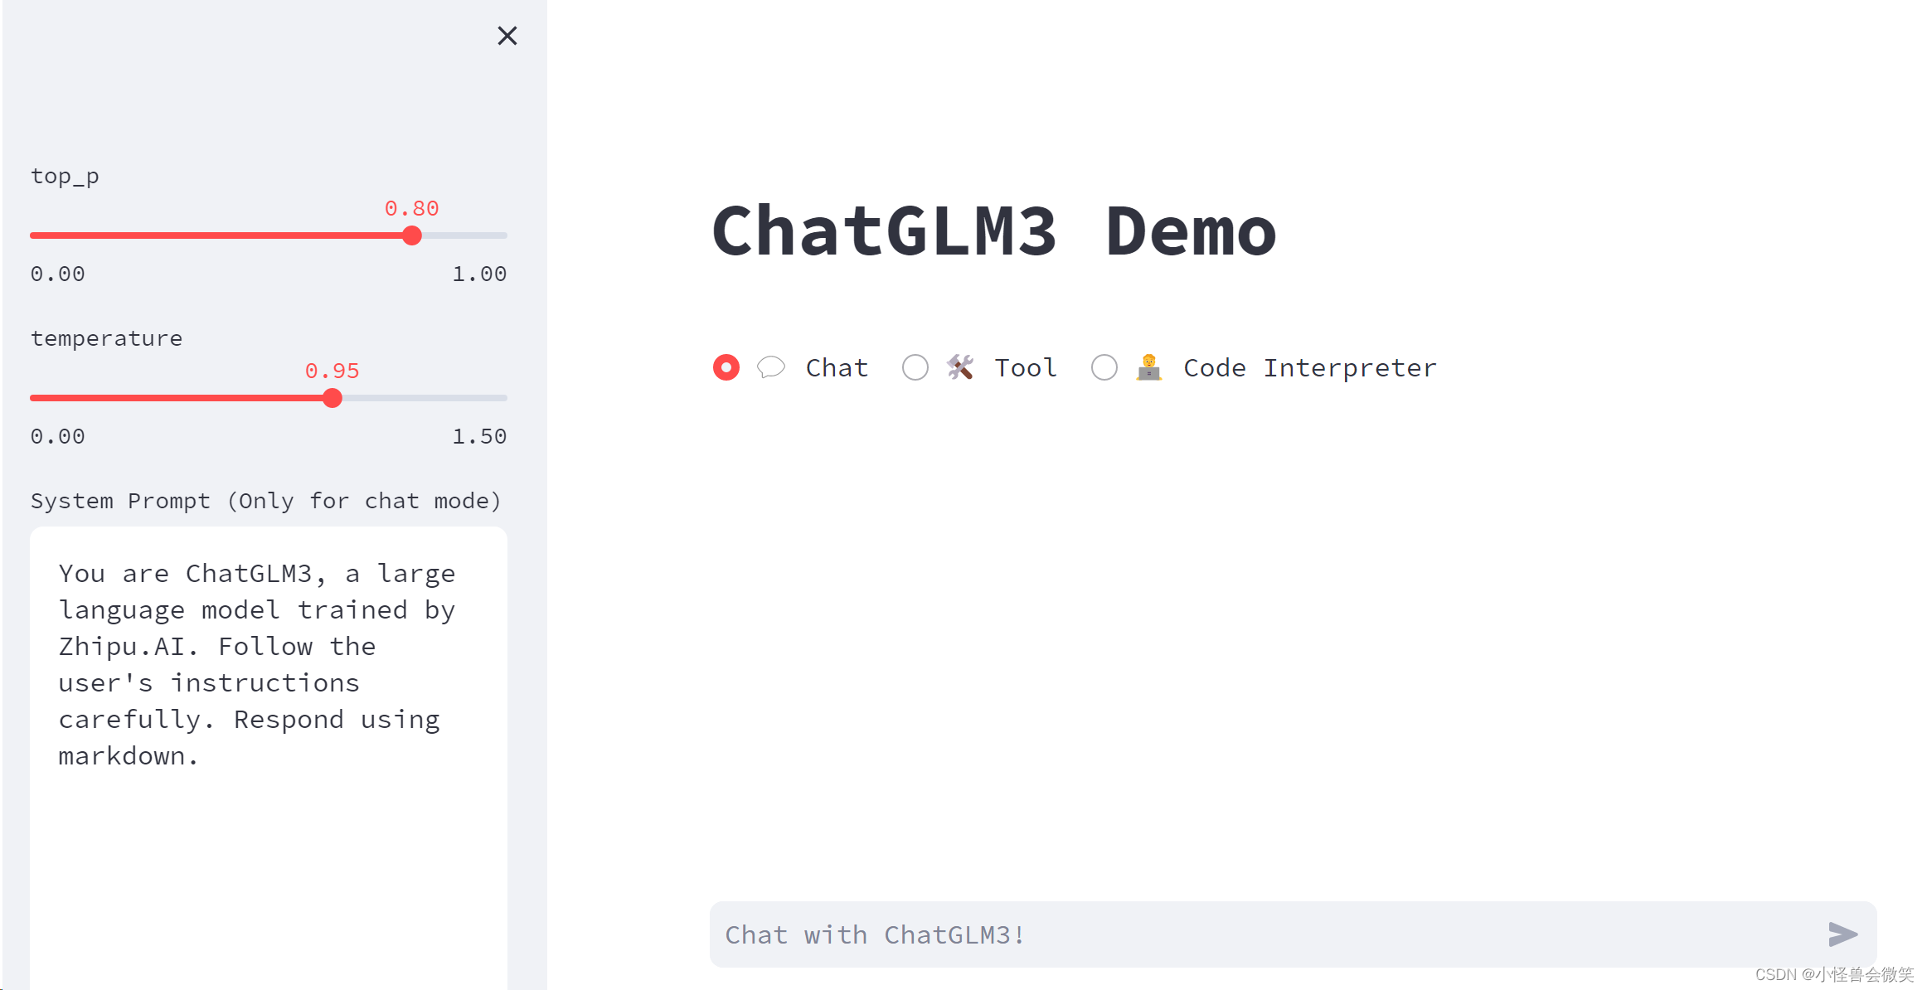Click the temperature label
This screenshot has height=990, width=1927.
pyautogui.click(x=107, y=338)
